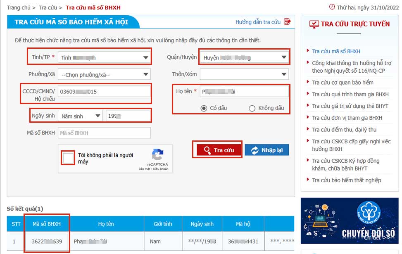Screen dimensions: 402x254
Task: Click the magnifier icon on Tra cứu button
Action: point(207,150)
